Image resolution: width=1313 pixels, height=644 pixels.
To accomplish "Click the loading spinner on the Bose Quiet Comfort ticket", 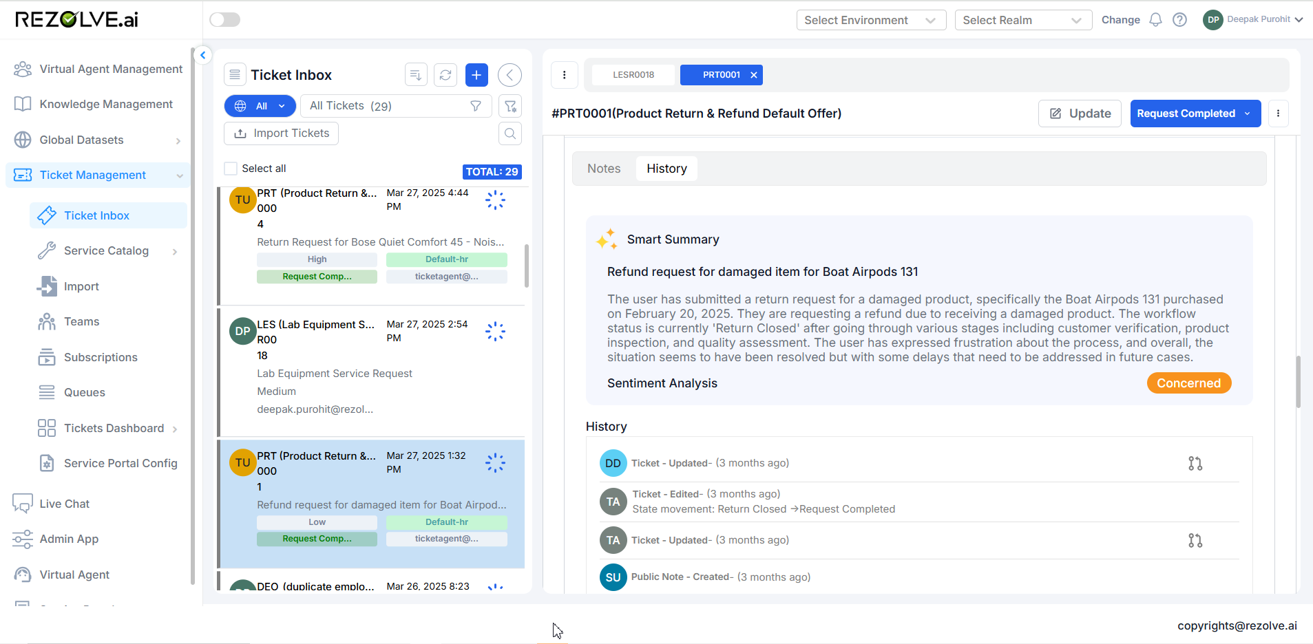I will click(x=495, y=200).
